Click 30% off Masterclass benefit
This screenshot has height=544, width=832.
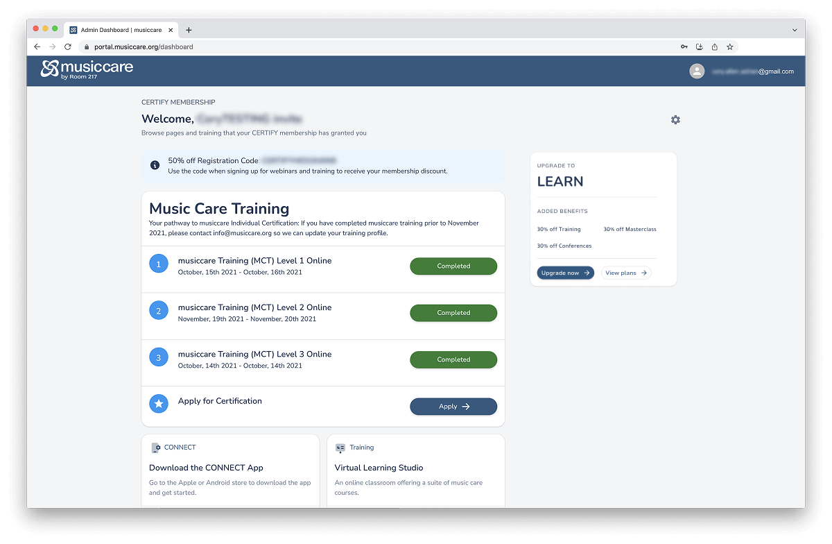630,229
